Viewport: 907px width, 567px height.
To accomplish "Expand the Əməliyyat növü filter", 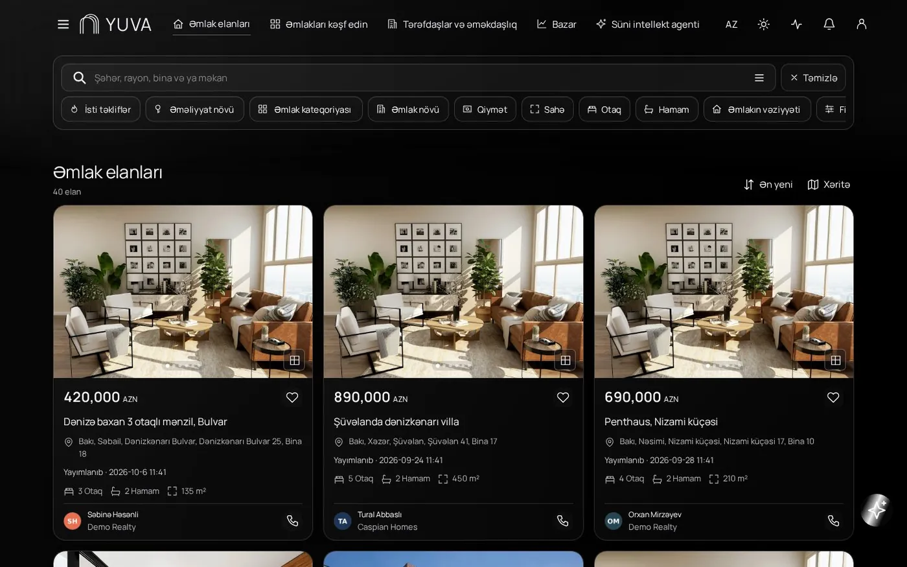I will click(194, 110).
